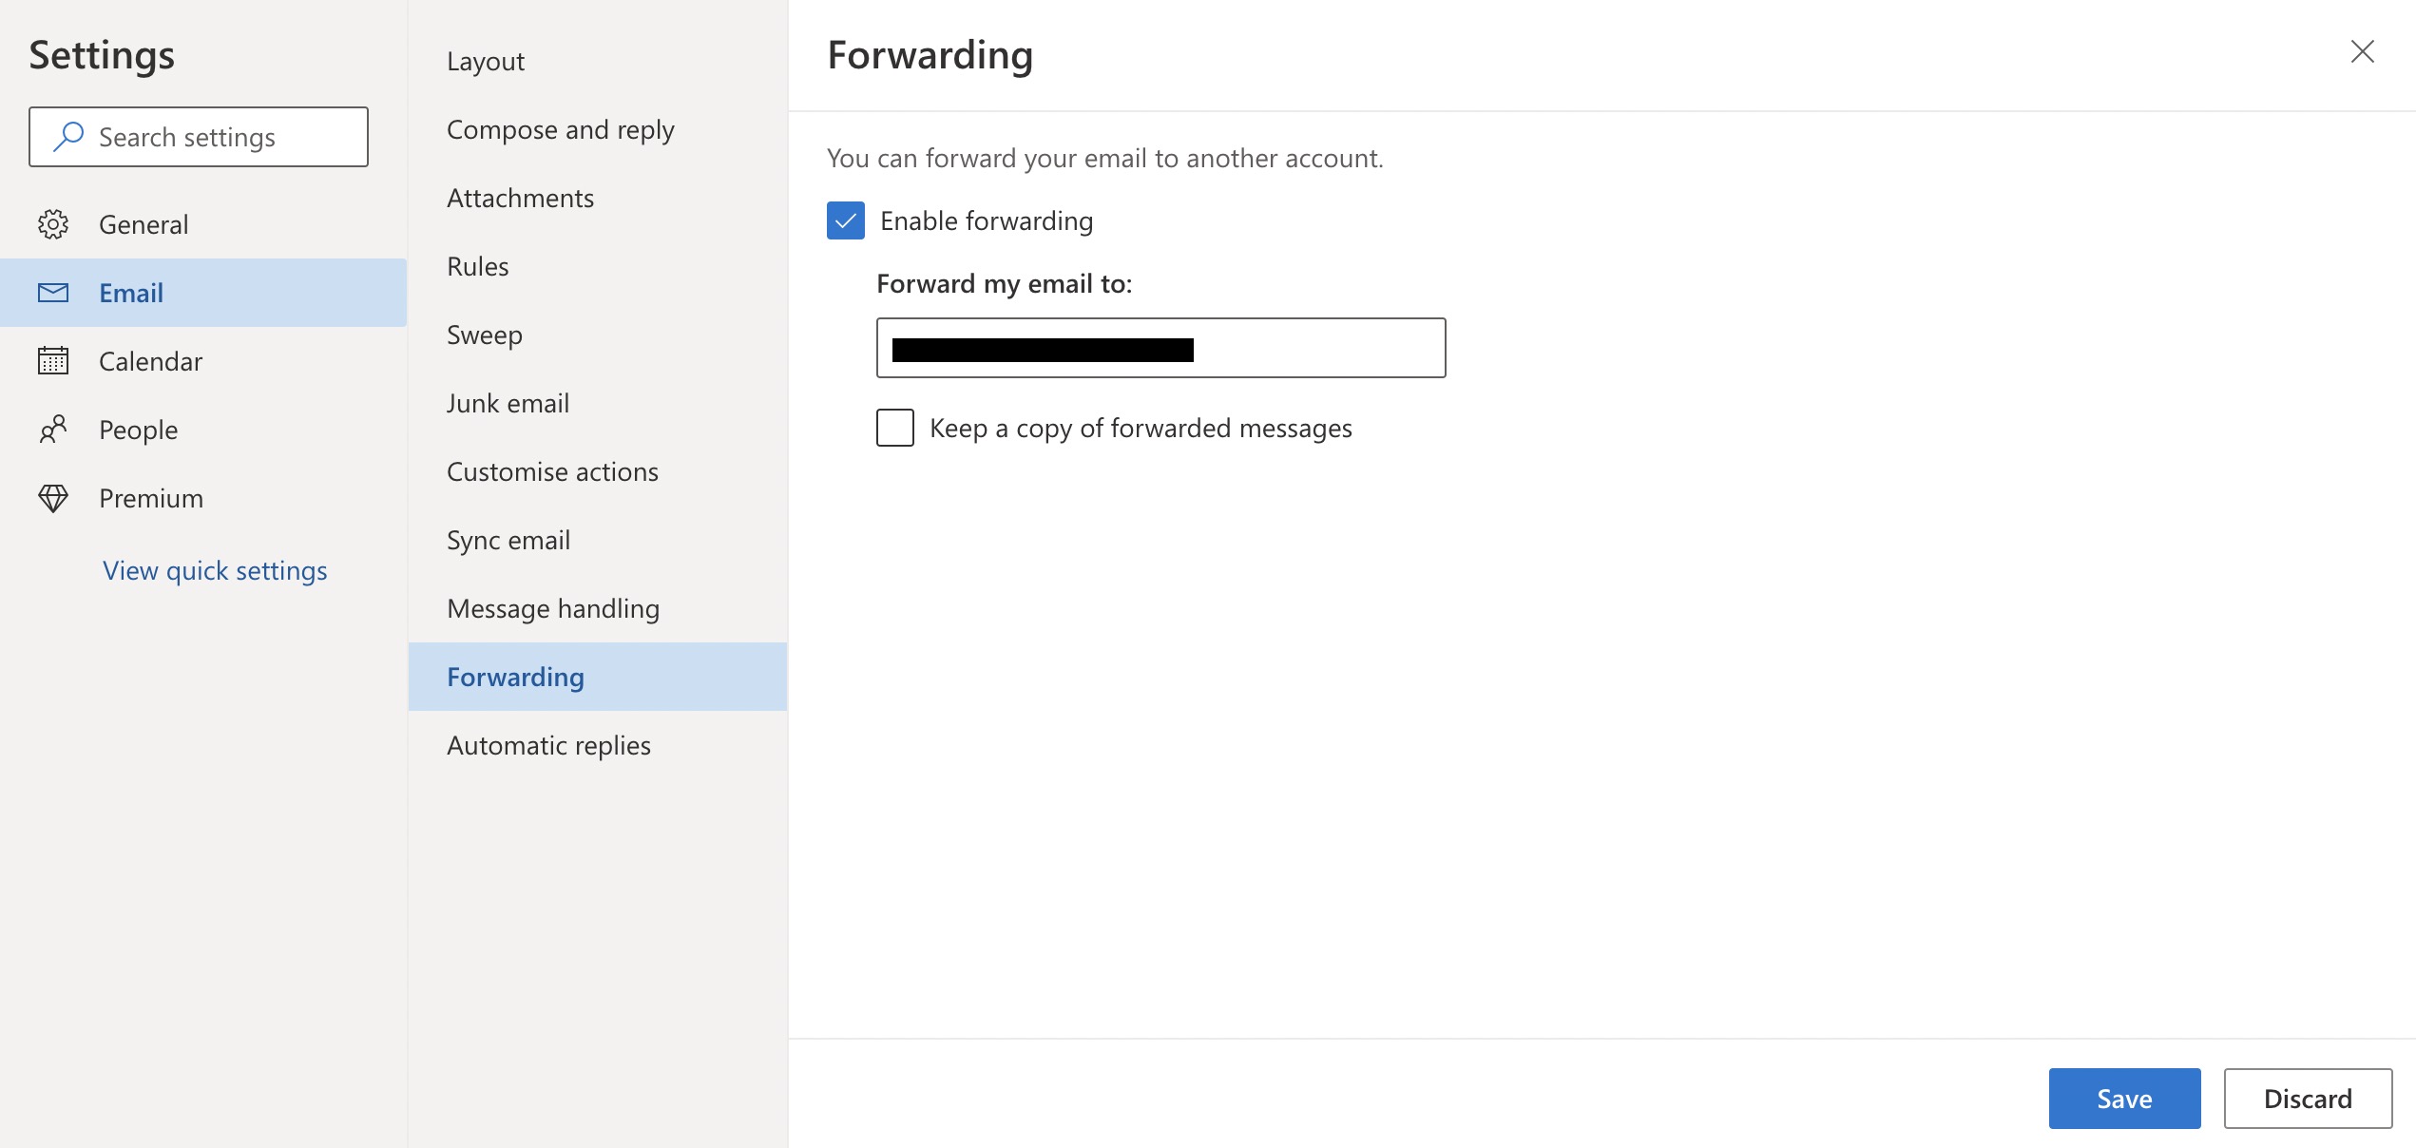
Task: Open Premium diamond icon
Action: point(53,498)
